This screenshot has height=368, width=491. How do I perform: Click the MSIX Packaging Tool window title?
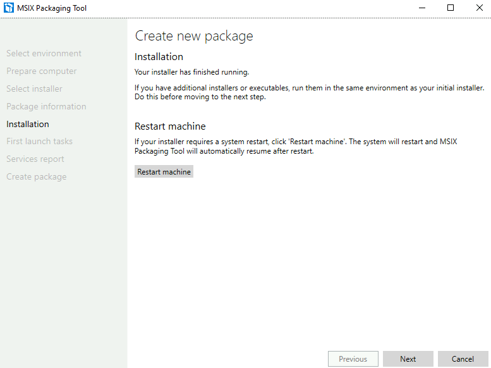coord(52,8)
